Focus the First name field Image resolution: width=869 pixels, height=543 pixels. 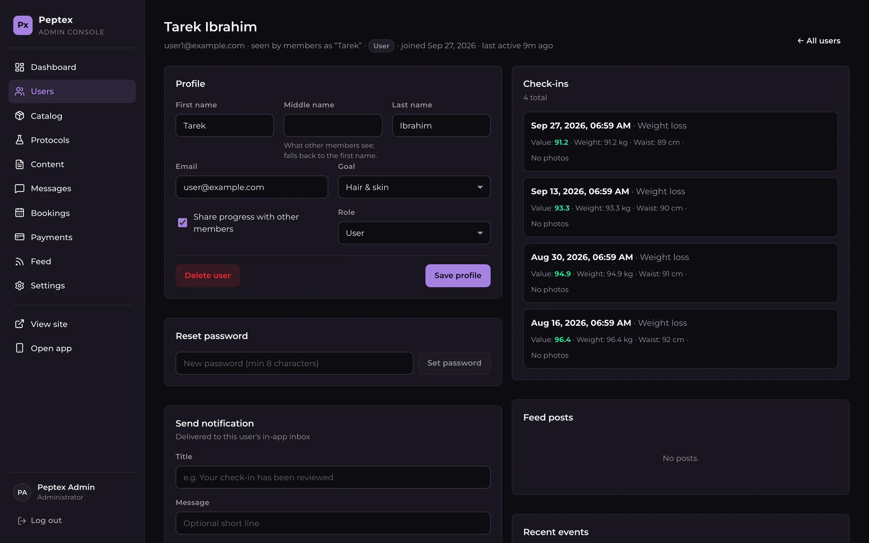coord(224,126)
